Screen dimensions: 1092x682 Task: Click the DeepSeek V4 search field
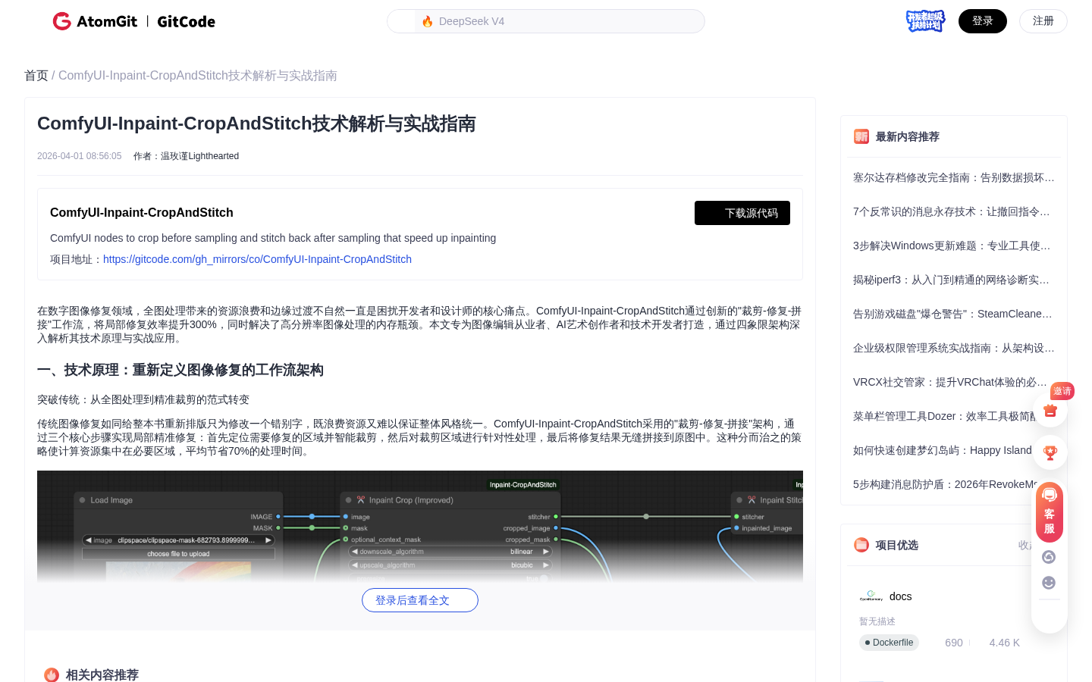[546, 21]
